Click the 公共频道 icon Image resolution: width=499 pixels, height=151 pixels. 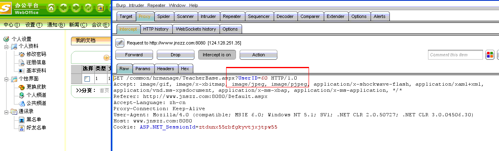click(22, 103)
